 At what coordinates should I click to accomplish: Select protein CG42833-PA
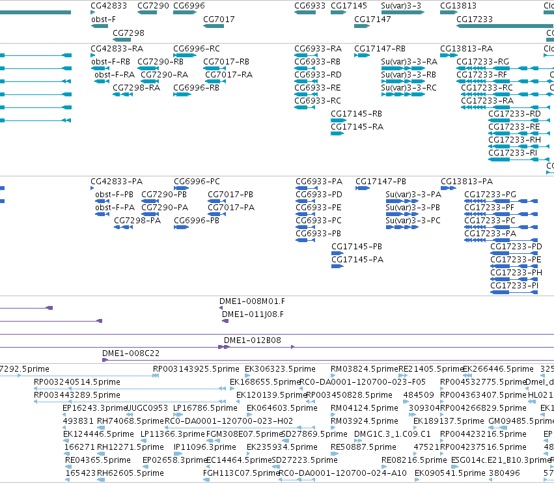117,182
